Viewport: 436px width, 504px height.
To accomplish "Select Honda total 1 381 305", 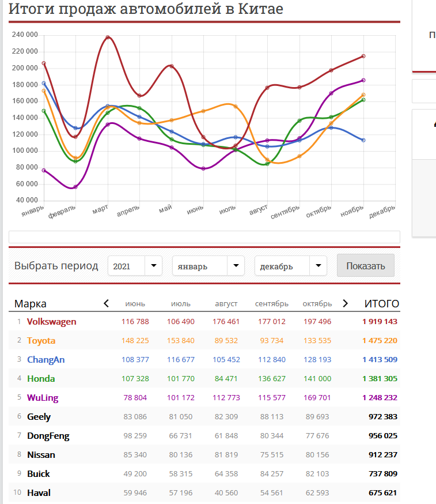I will pos(380,379).
